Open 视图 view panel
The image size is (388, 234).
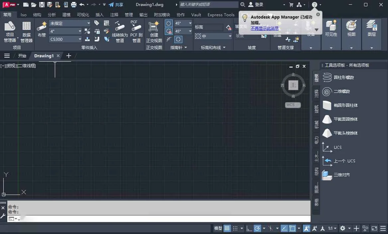coord(351,34)
